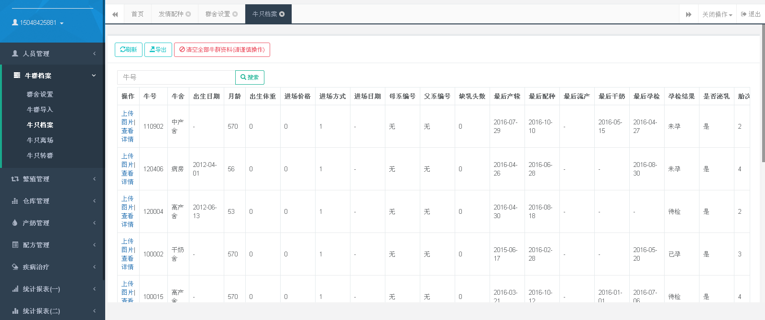Viewport: 765px width, 320px height.
Task: Click the 孕检结果 column header
Action: coord(682,96)
